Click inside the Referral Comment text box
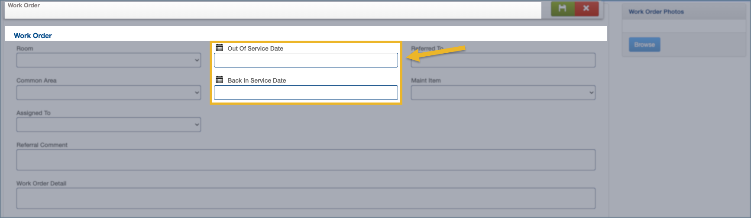 [306, 160]
